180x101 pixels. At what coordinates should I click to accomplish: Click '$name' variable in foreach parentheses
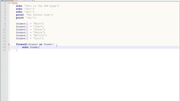pyautogui.click(x=48, y=44)
